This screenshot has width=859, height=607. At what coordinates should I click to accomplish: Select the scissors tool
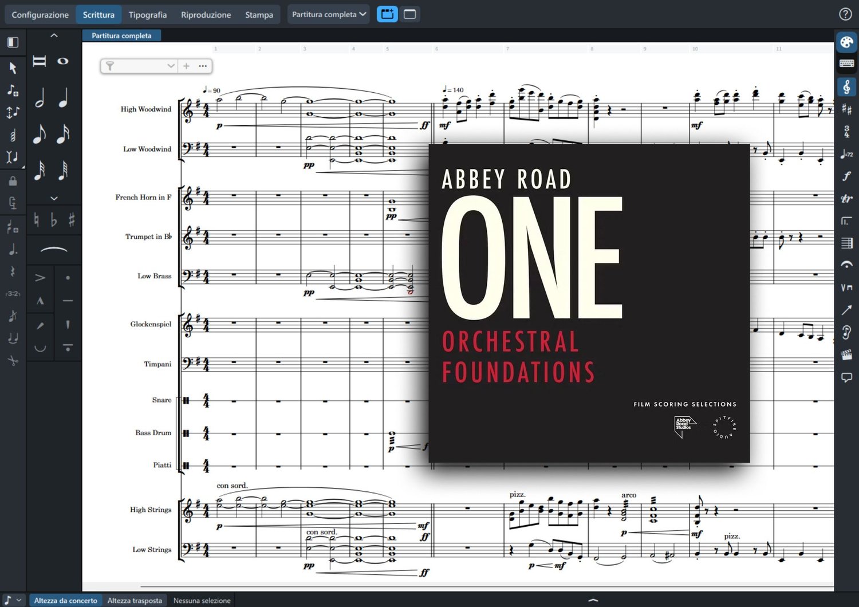13,361
